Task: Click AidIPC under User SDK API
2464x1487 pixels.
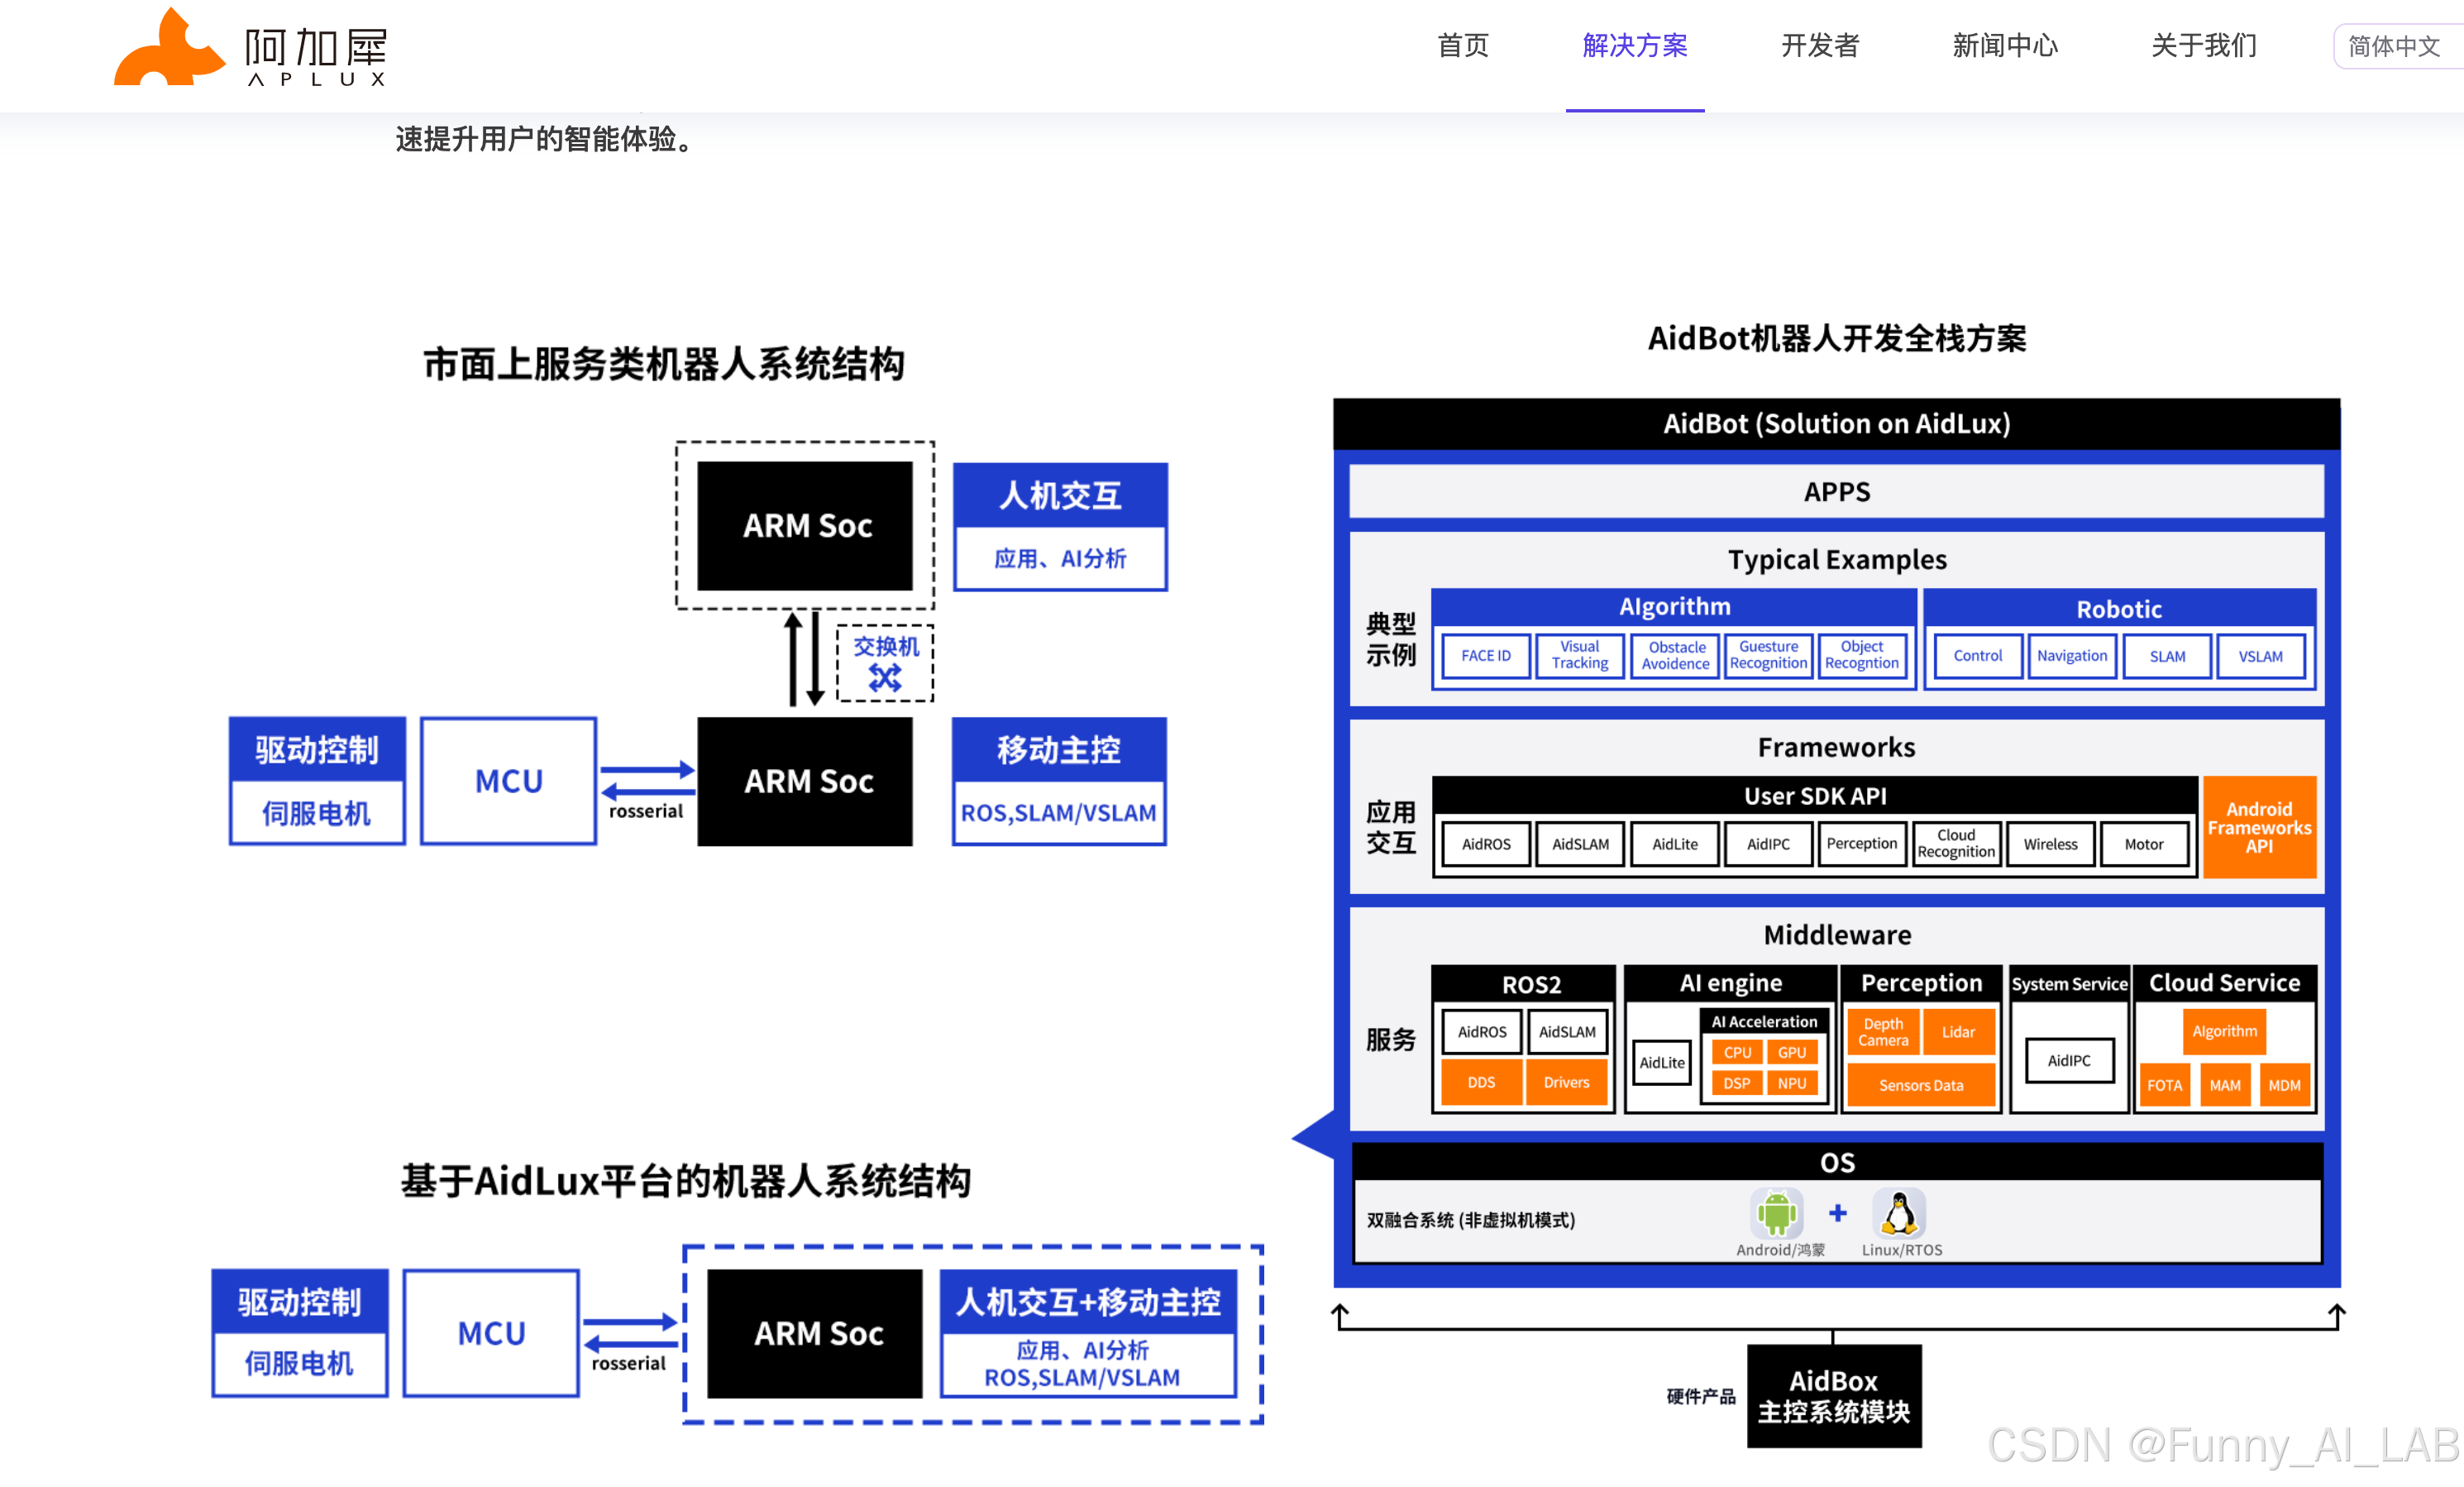Action: tap(1768, 844)
